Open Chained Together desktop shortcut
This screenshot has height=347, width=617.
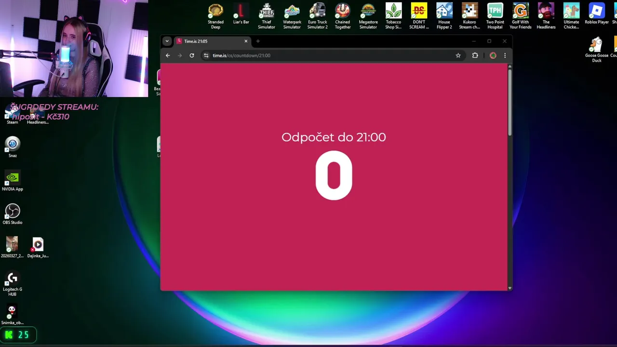point(343,16)
